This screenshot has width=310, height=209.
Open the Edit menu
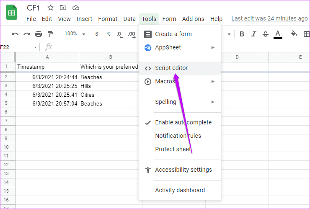pyautogui.click(x=47, y=19)
